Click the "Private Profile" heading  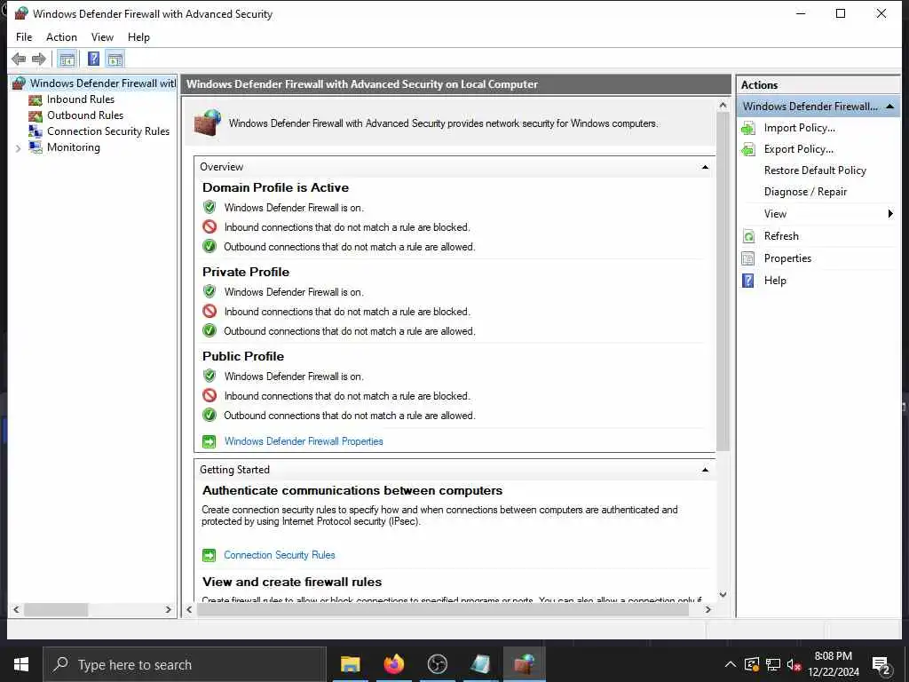click(x=246, y=272)
